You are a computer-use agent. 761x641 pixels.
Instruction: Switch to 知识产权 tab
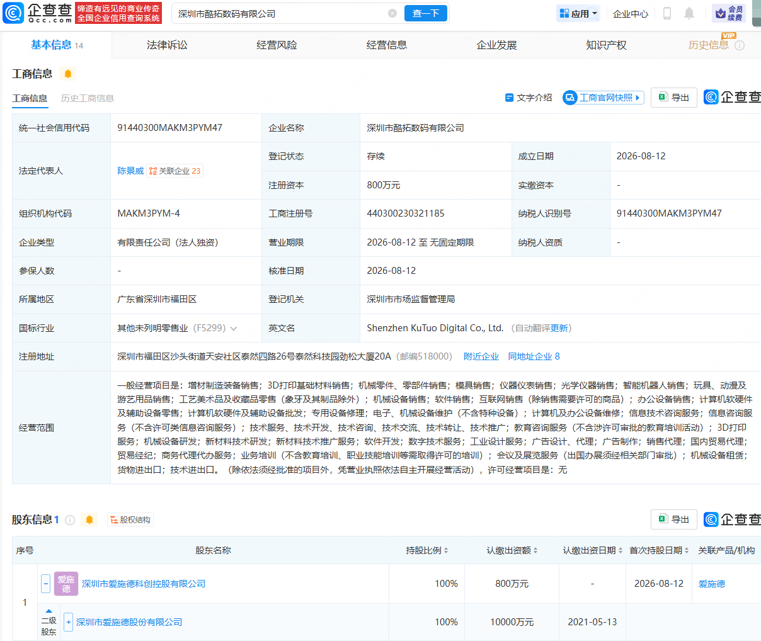(606, 45)
